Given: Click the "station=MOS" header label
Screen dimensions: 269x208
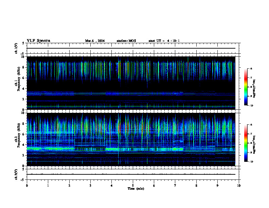Looking at the screenshot, I should pos(126,41).
